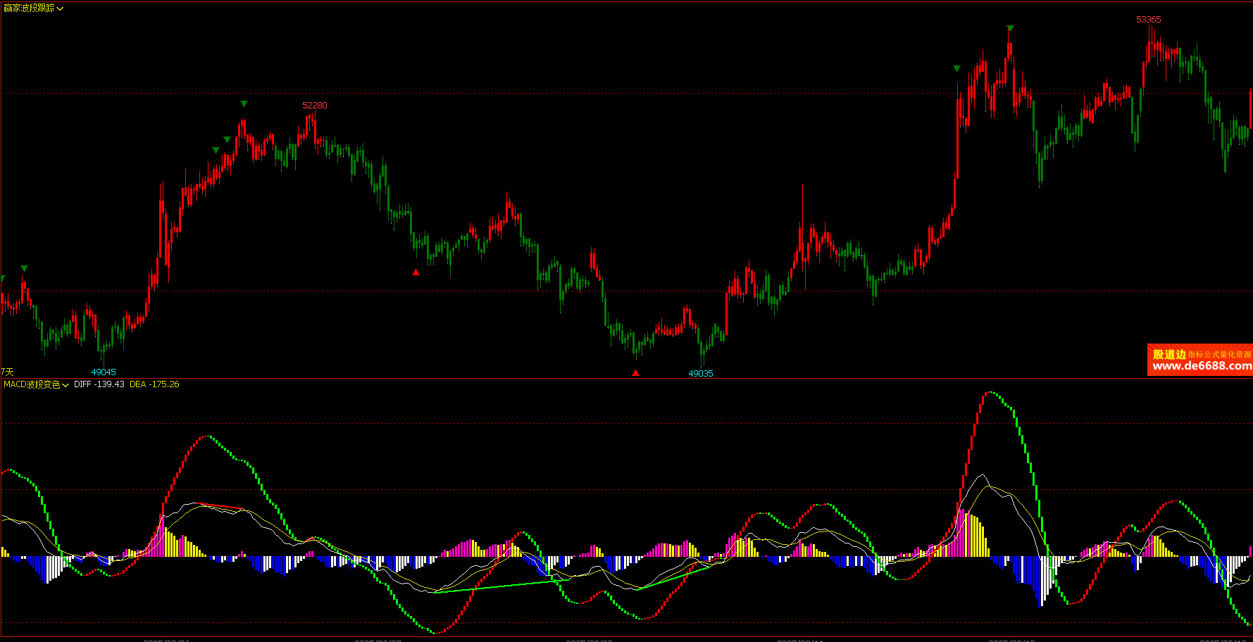Click the green triangle above the highest left-of-53365 peak
Screen dimensions: 1253x642
(1010, 28)
